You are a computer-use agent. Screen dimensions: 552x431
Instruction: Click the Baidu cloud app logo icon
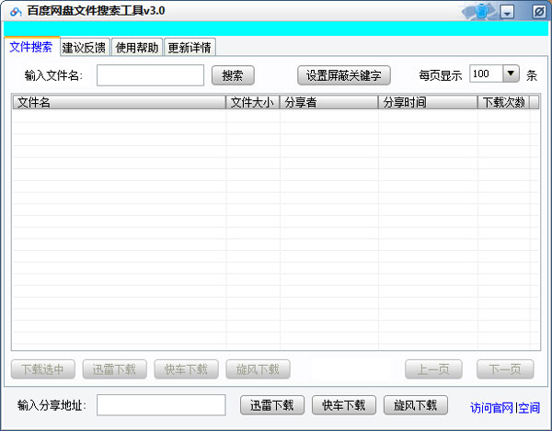(16, 12)
